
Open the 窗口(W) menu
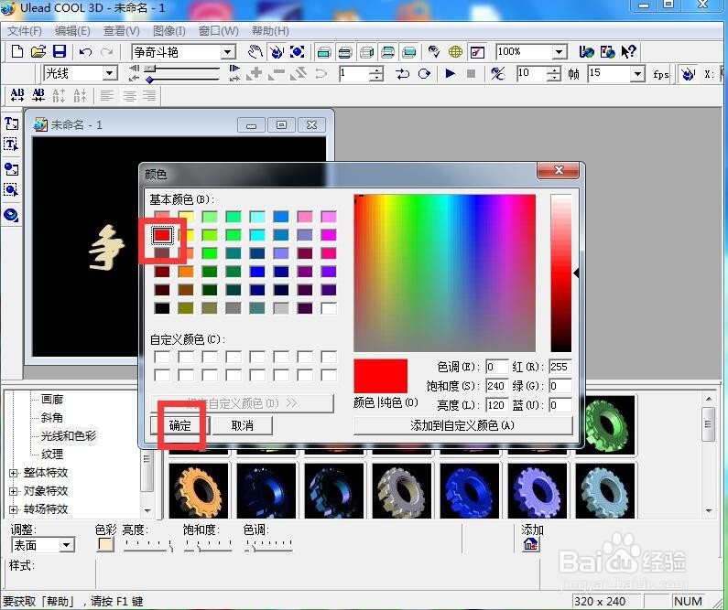pos(219,31)
